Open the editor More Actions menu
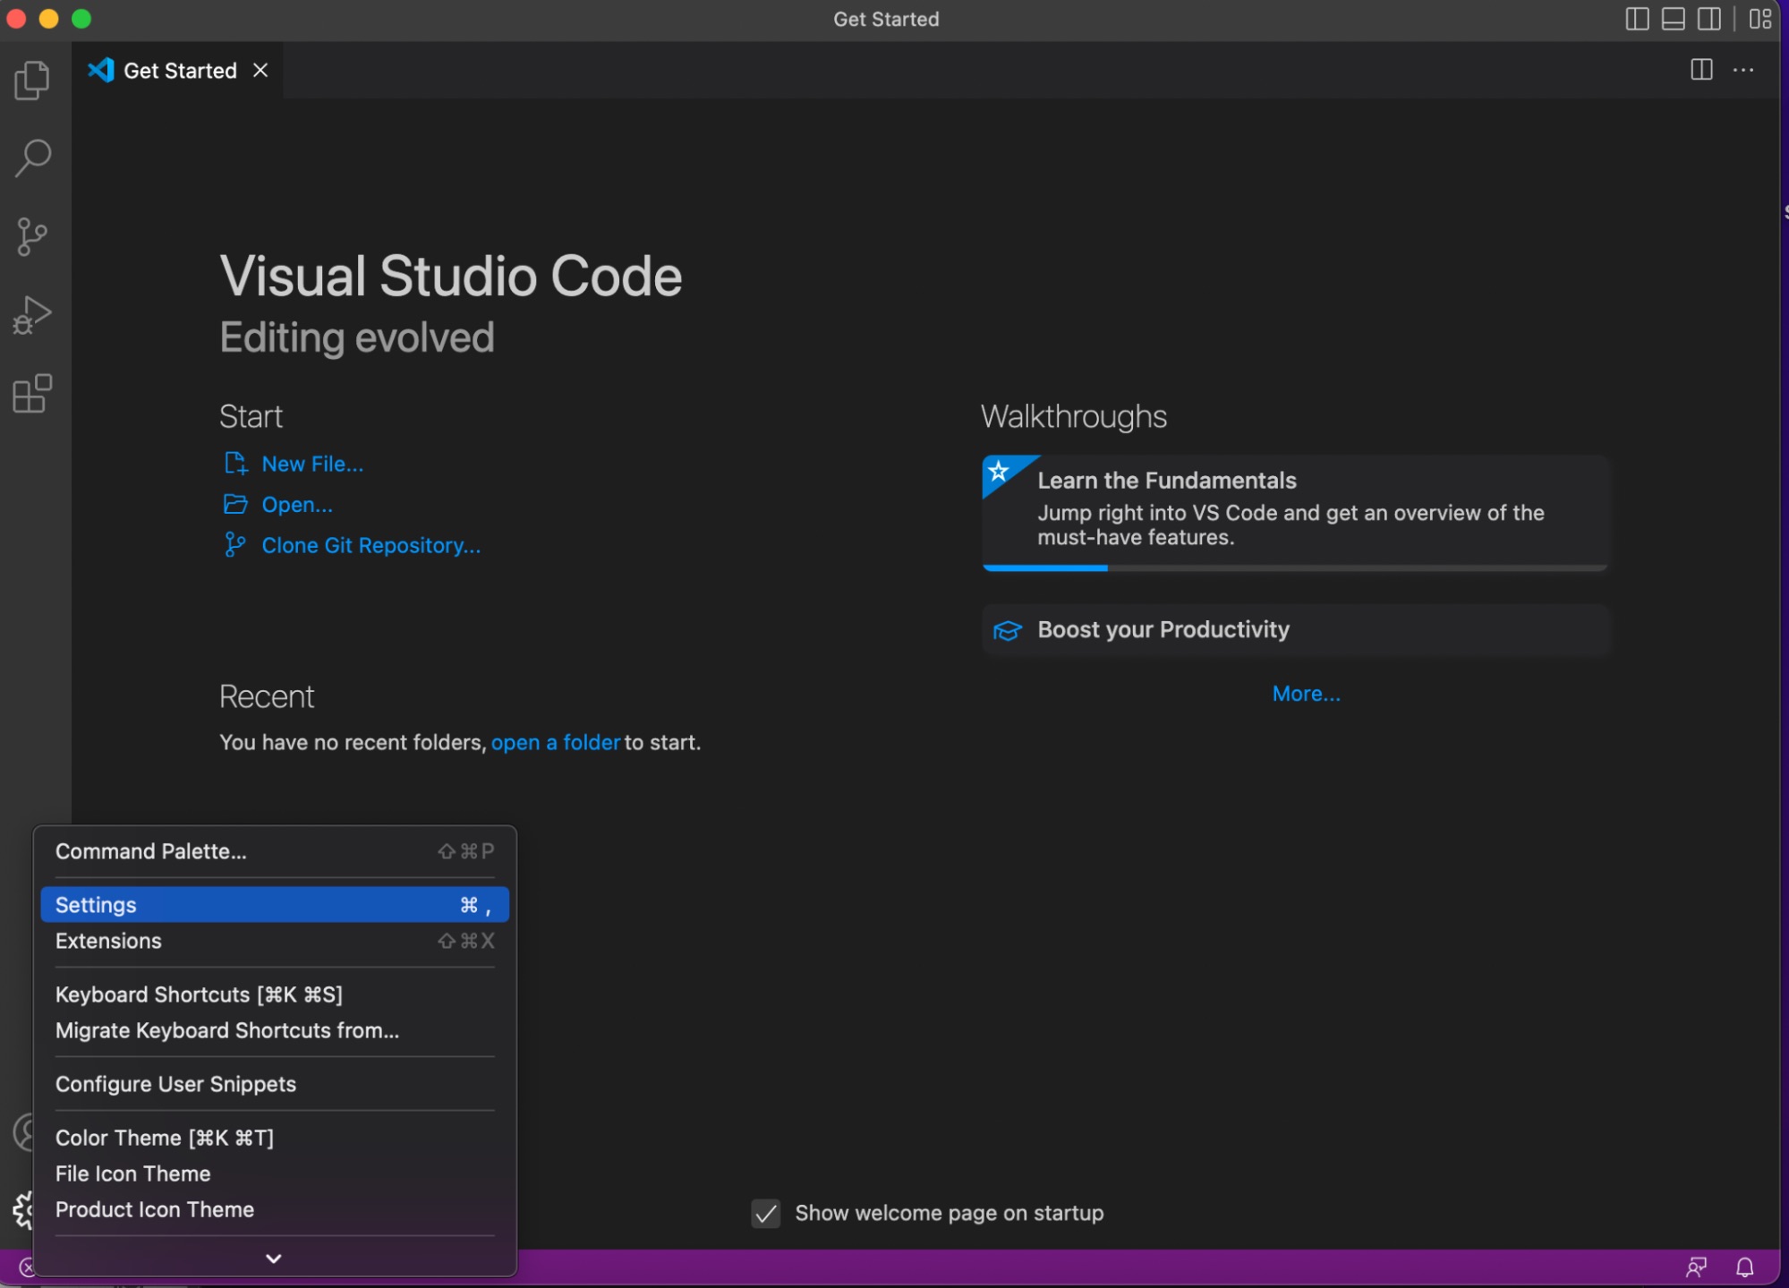Screen dimensions: 1789x1288 point(1744,70)
